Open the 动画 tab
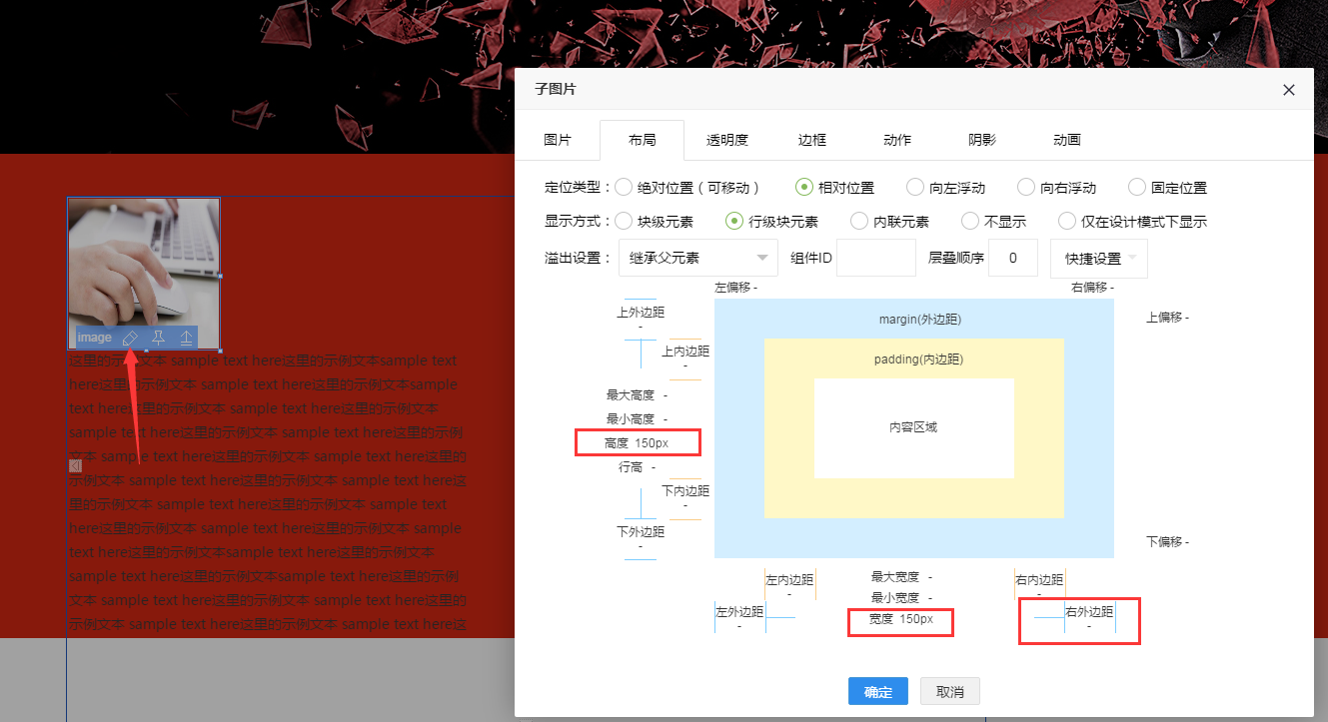The height and width of the screenshot is (722, 1328). pyautogui.click(x=1066, y=141)
